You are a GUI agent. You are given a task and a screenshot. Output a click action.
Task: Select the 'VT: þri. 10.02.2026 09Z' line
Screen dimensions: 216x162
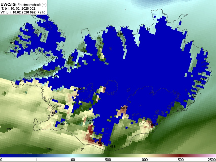point(18,12)
